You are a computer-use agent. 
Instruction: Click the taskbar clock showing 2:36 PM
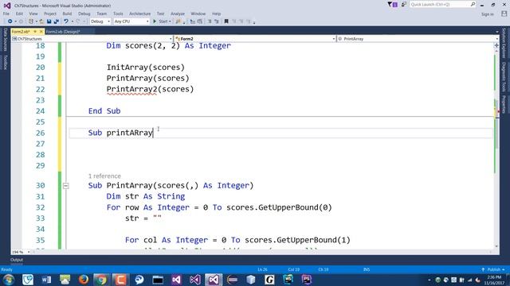494,280
